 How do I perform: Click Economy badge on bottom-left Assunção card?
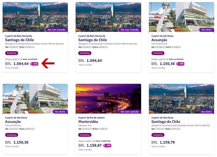click(12, 135)
